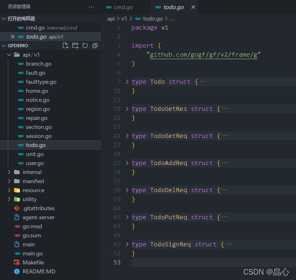Open faulttype.go in the file tree

pos(50,82)
